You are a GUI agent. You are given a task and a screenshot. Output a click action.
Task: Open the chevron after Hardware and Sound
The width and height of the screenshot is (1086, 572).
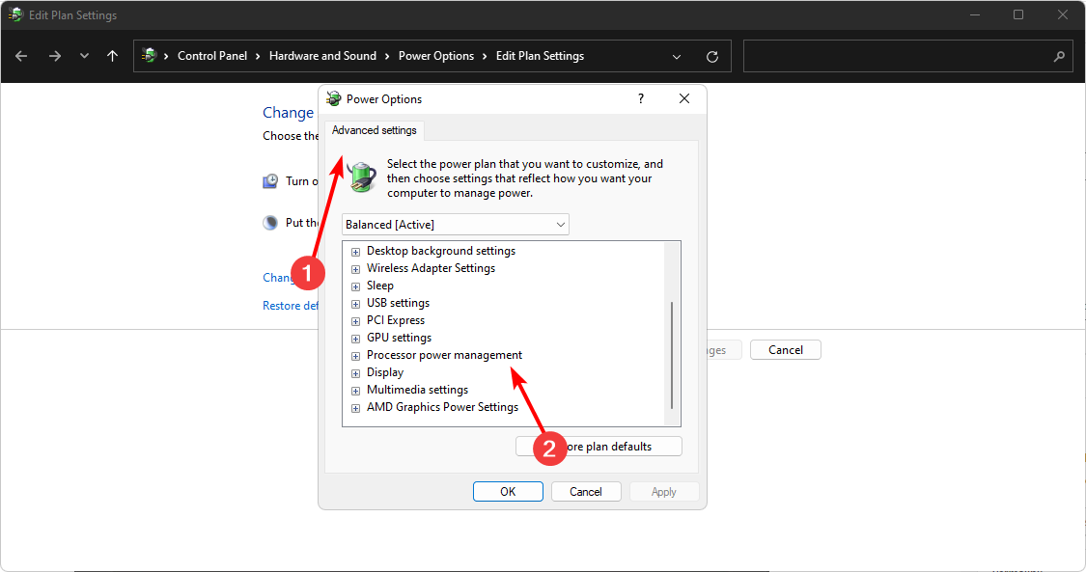pyautogui.click(x=387, y=57)
